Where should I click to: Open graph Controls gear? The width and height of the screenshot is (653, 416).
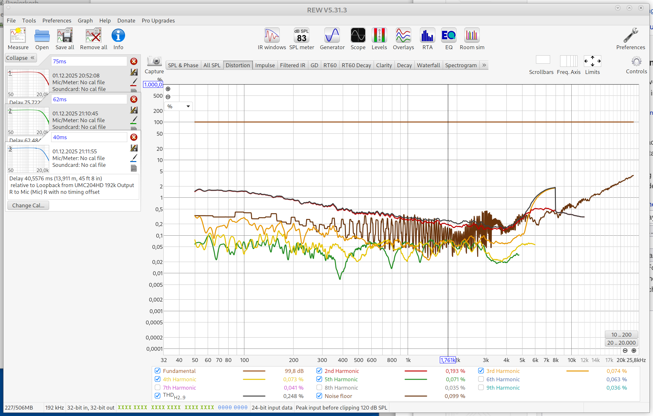[x=636, y=61]
